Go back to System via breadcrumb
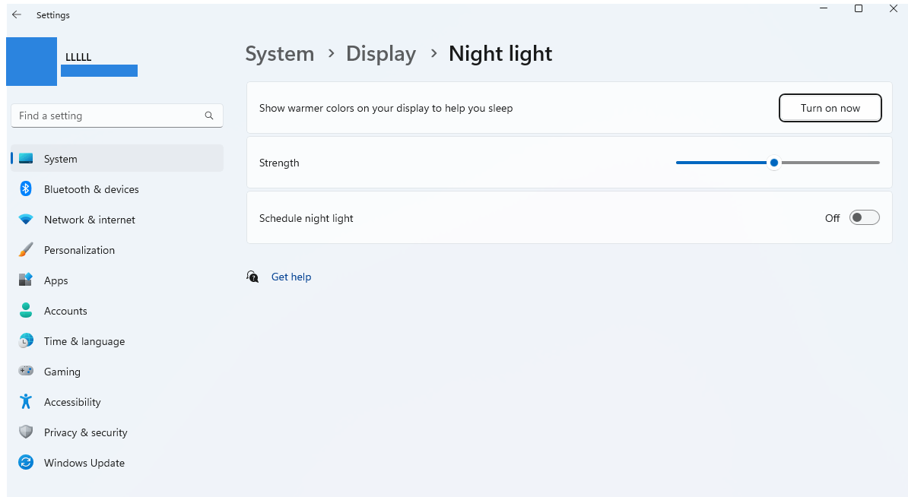908x497 pixels. pos(280,54)
